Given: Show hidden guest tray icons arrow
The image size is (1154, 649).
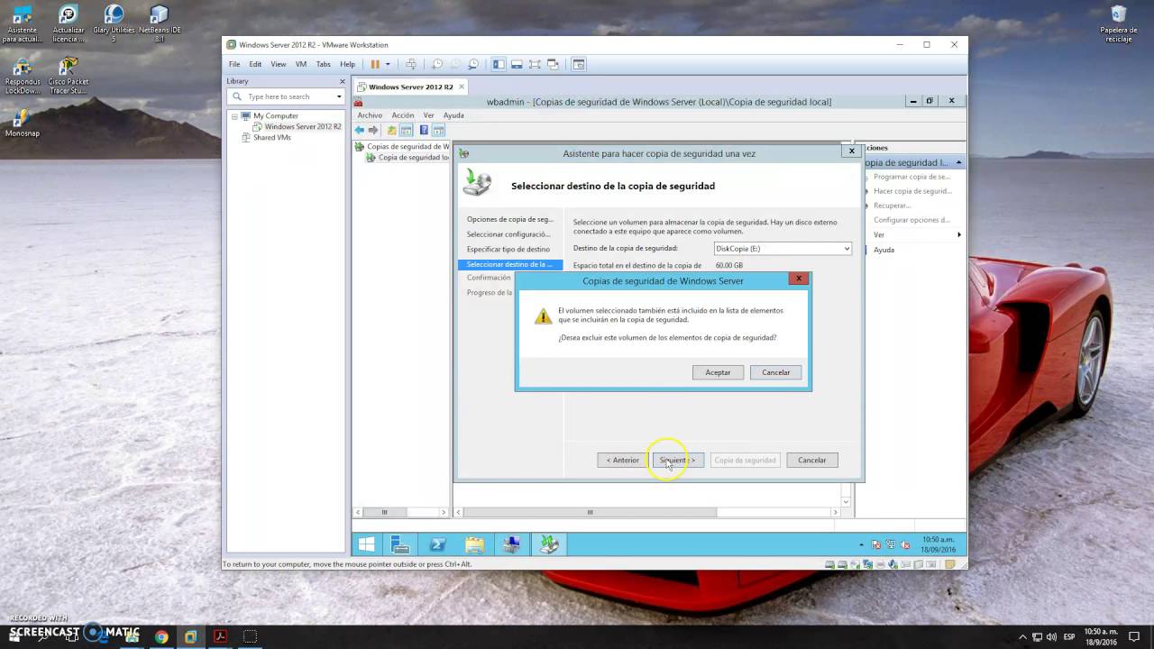Looking at the screenshot, I should click(862, 544).
